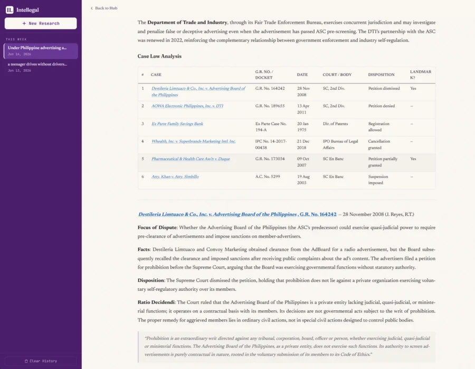Click the 'Cancellation granted' disposition cell
Image resolution: width=475 pixels, height=369 pixels.
click(x=379, y=145)
